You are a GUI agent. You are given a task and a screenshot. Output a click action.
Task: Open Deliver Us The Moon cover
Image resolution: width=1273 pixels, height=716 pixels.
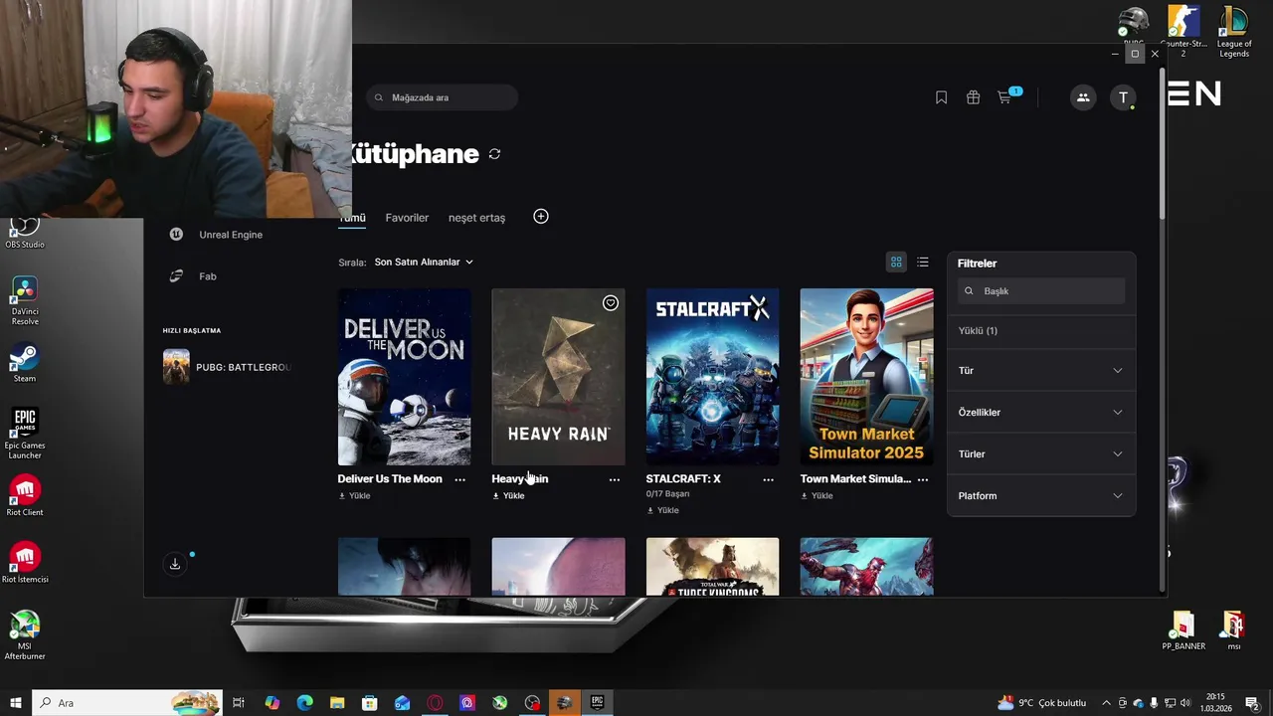point(404,377)
